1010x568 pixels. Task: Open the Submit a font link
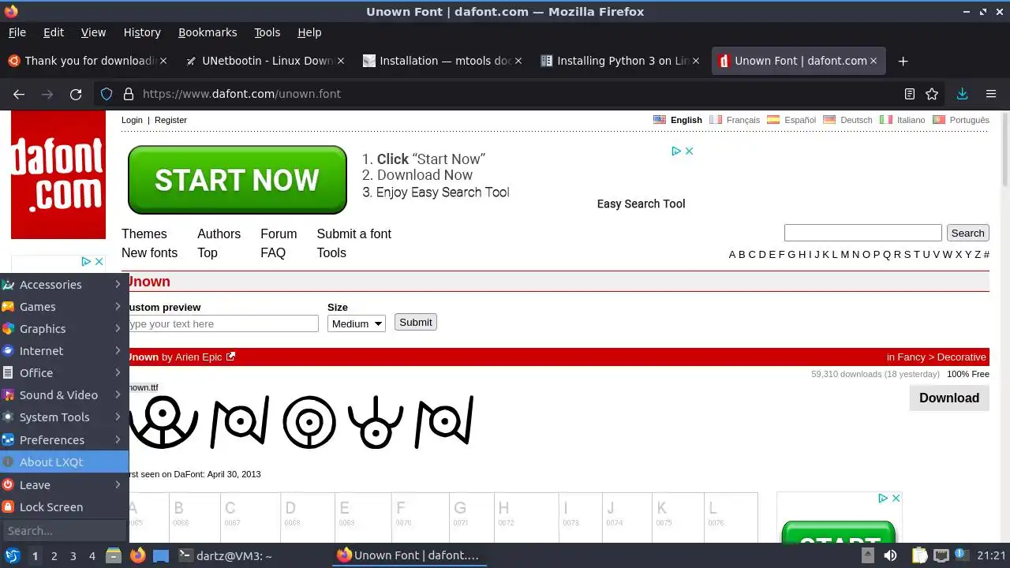[353, 234]
